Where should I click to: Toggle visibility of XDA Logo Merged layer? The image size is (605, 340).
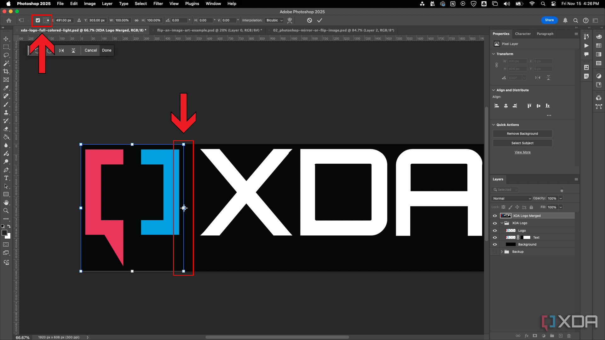495,215
